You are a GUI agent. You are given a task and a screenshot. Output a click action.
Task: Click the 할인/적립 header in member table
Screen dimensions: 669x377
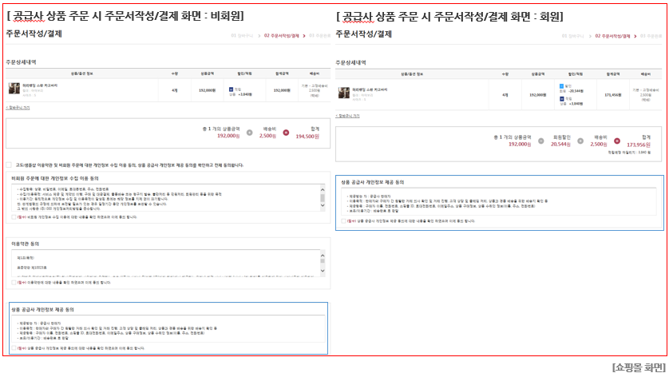point(575,73)
